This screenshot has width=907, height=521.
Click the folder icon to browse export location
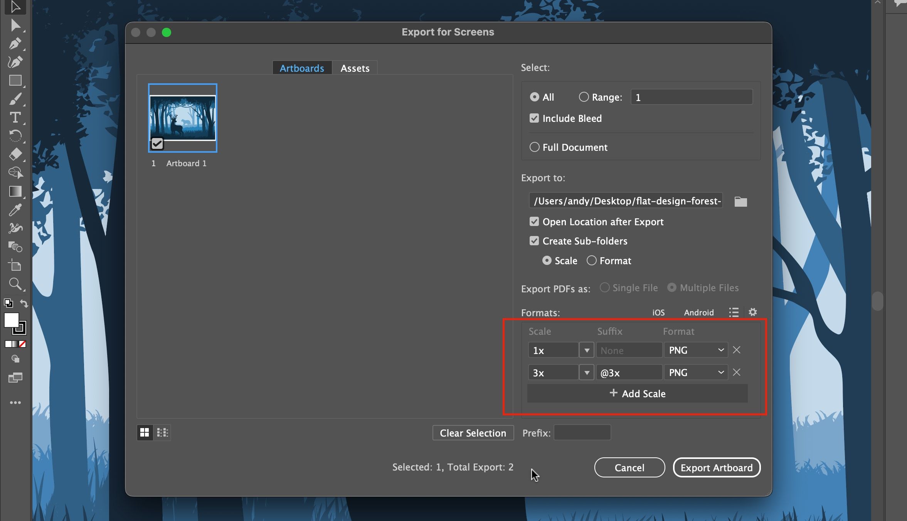(x=740, y=201)
